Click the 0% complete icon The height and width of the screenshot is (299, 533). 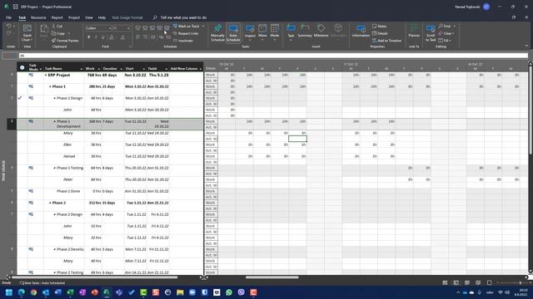pos(137,28)
